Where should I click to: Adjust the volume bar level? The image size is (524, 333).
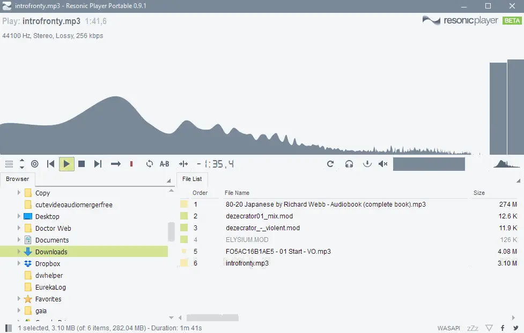429,164
